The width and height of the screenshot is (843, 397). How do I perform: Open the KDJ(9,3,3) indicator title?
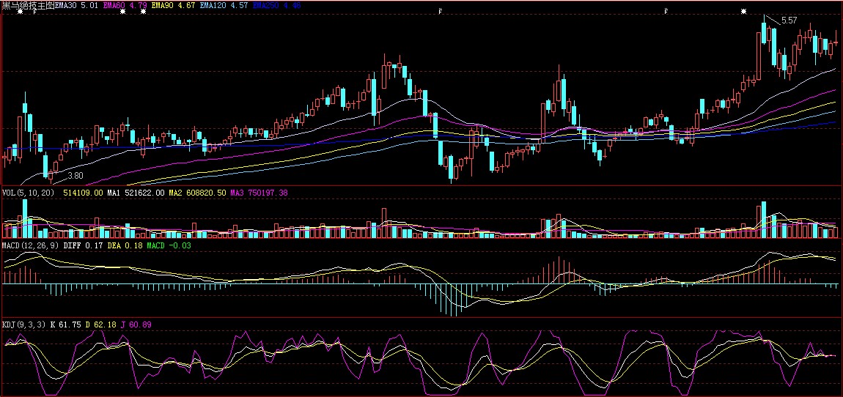[24, 324]
